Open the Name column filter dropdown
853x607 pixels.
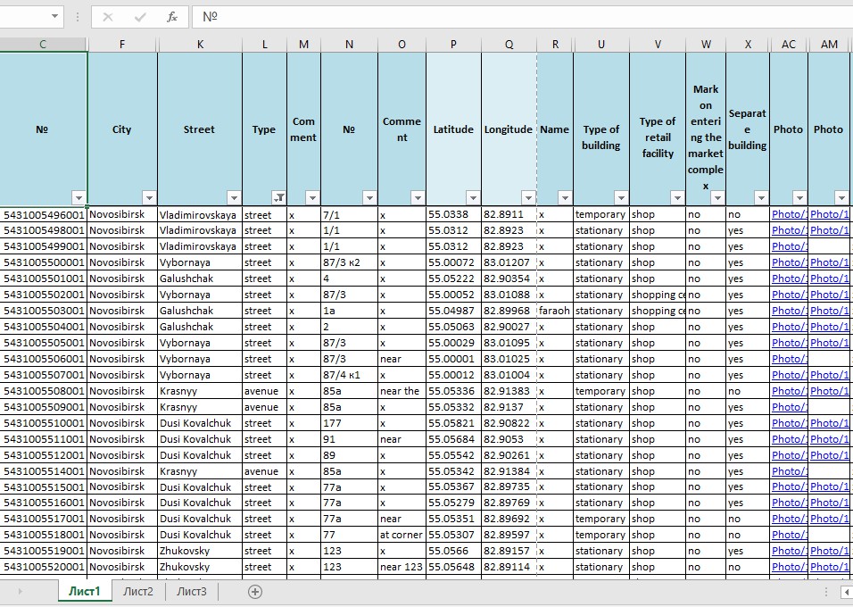point(565,197)
